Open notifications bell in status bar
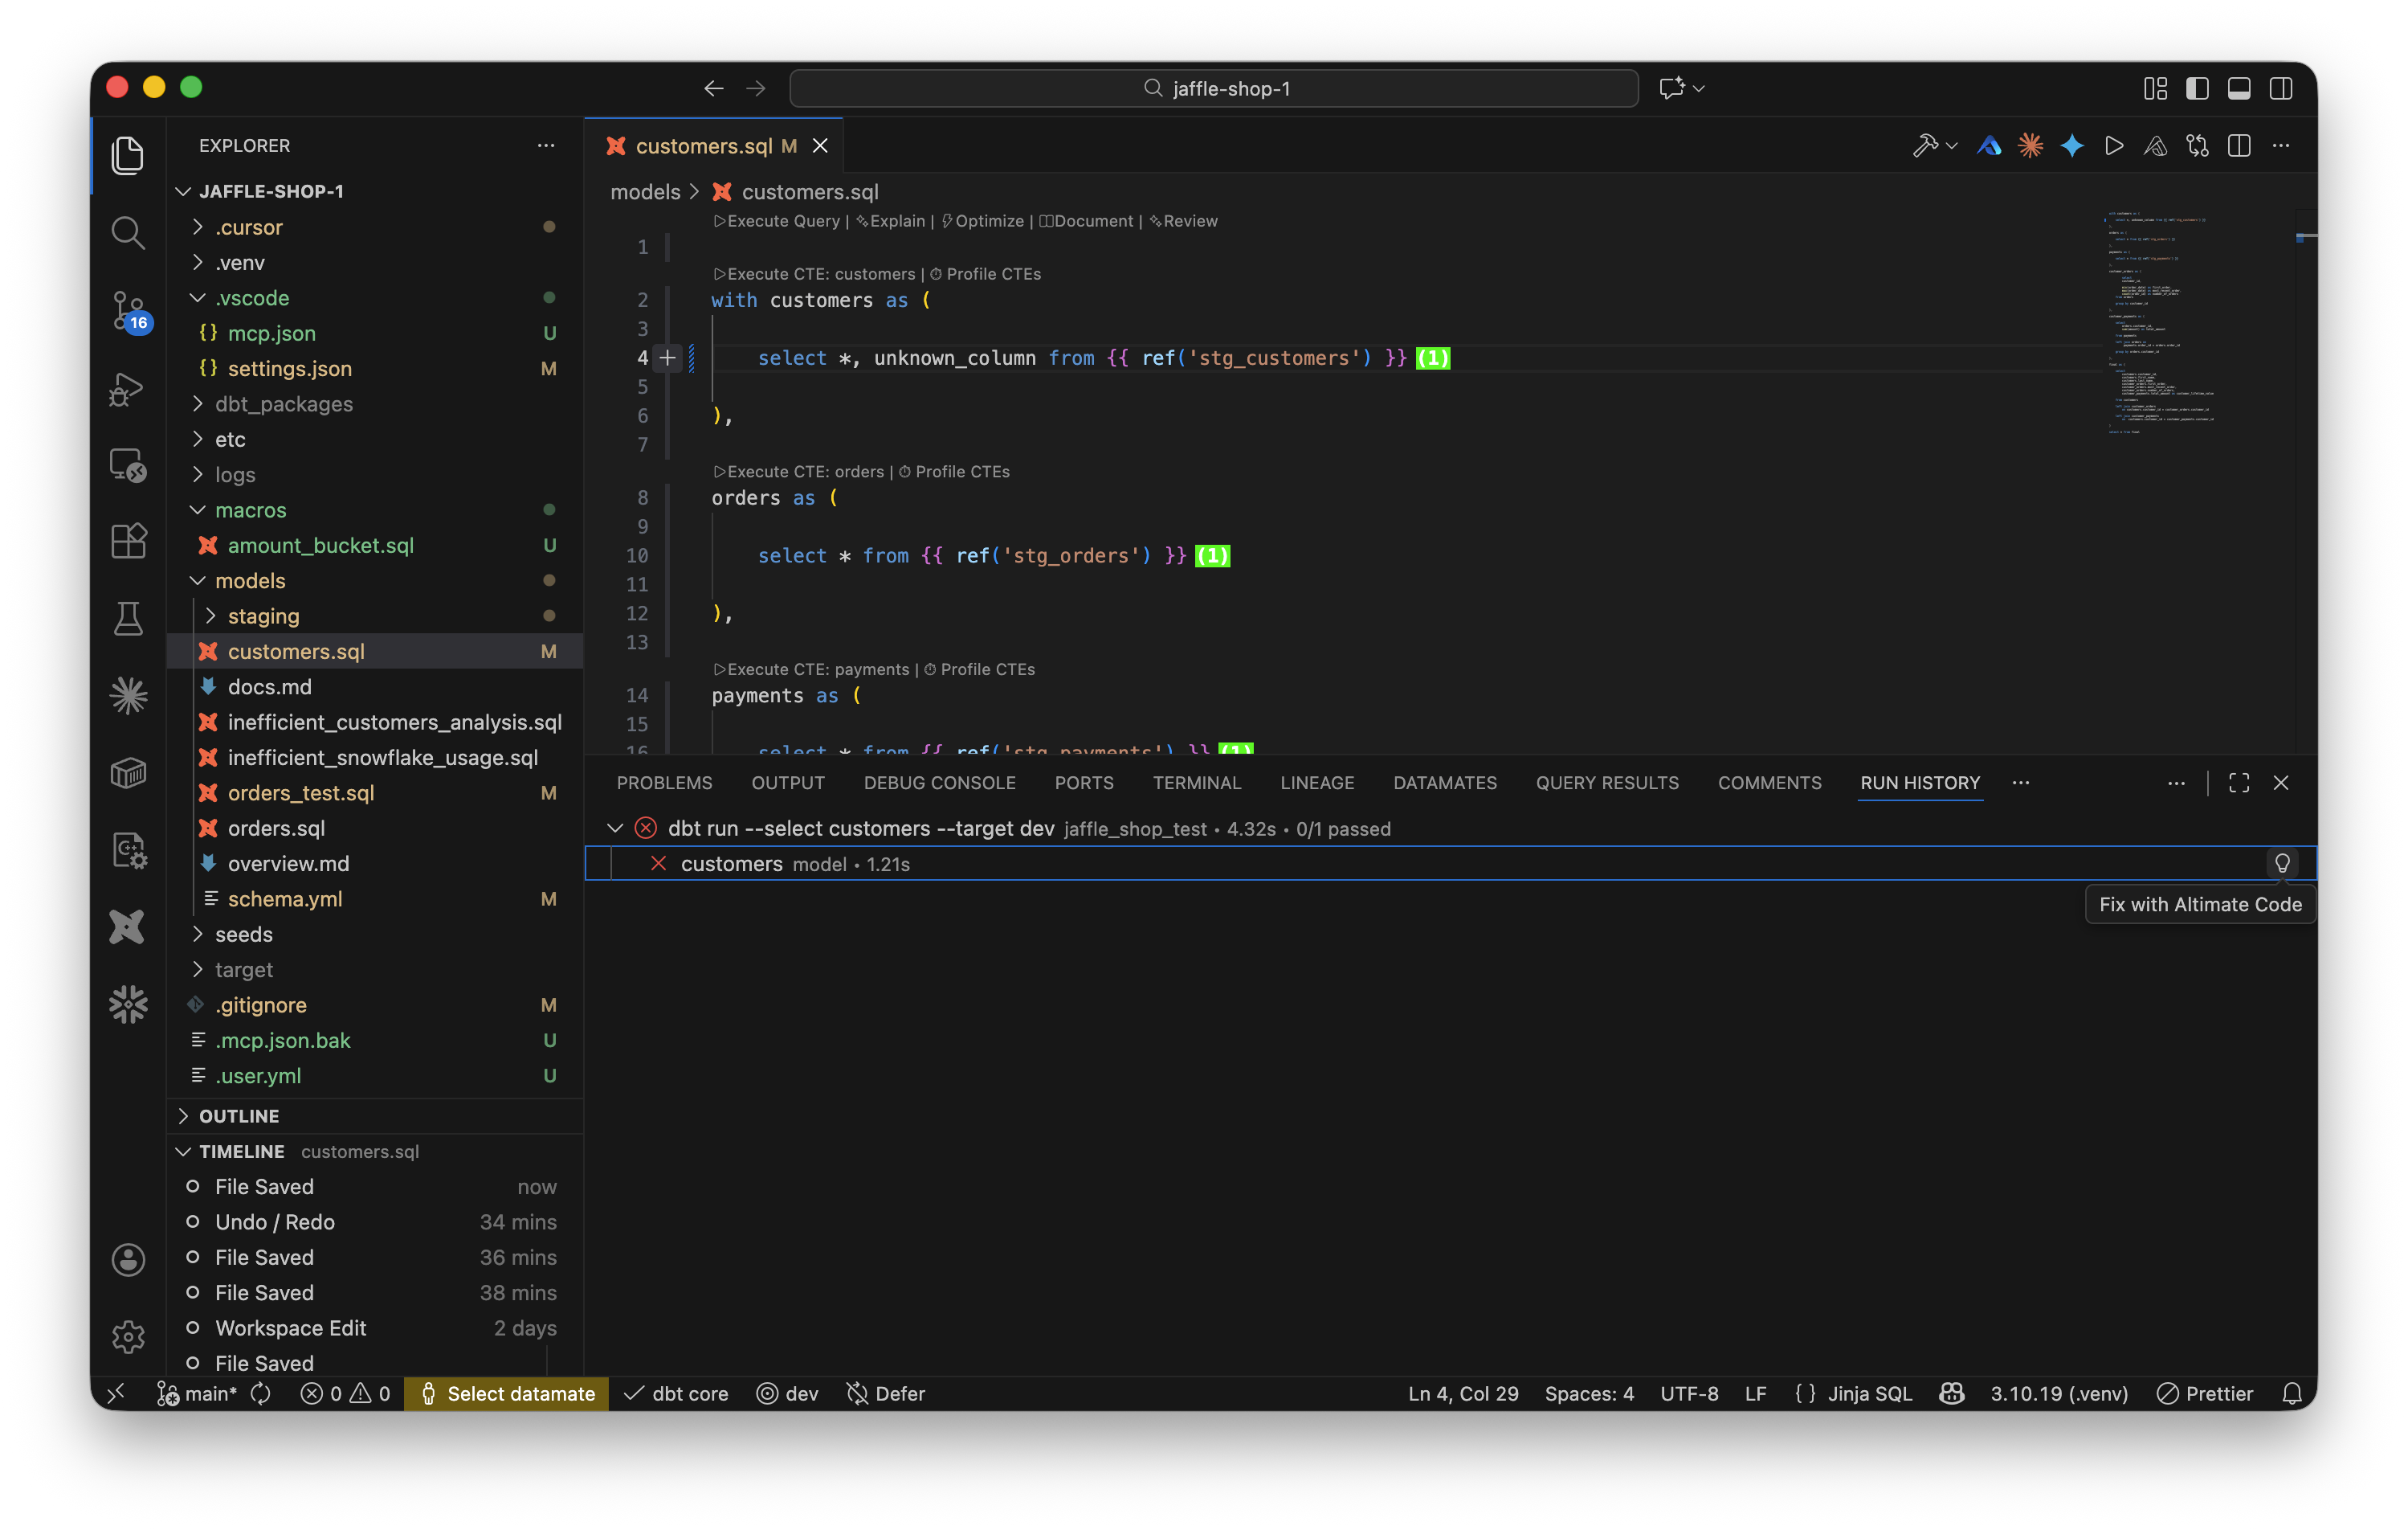This screenshot has height=1530, width=2408. coord(2292,1394)
